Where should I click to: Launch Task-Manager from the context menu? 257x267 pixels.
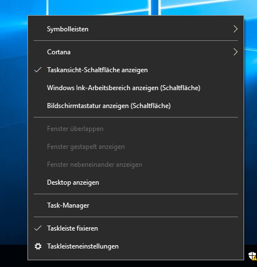[135, 205]
